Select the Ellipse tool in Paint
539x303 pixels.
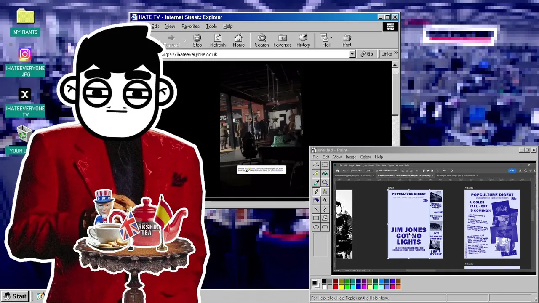[316, 227]
